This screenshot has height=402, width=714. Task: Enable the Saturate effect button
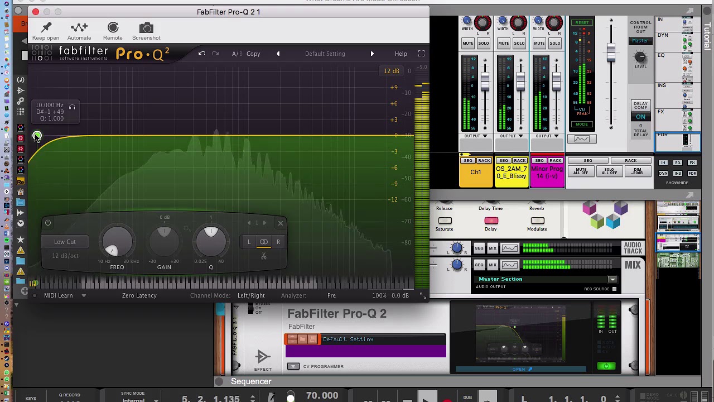pos(445,221)
